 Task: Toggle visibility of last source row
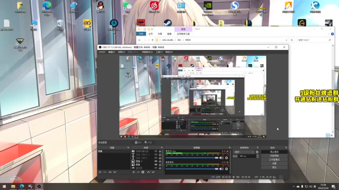point(156,168)
